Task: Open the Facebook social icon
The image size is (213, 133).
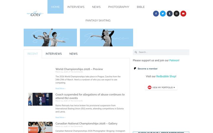Action: tap(156, 14)
